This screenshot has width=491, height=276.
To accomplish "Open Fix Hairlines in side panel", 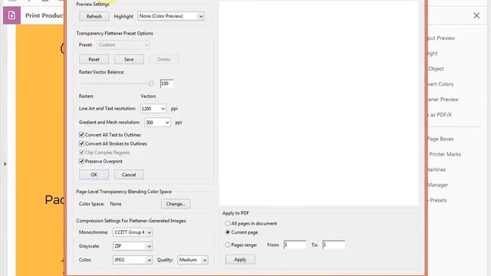I will click(x=436, y=169).
